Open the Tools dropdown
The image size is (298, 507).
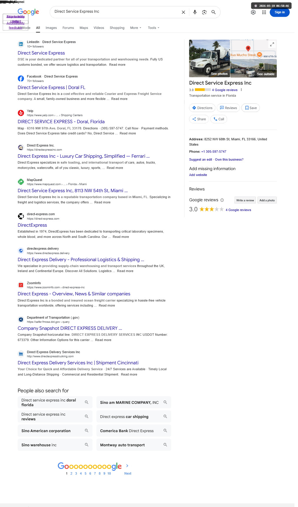point(153,28)
